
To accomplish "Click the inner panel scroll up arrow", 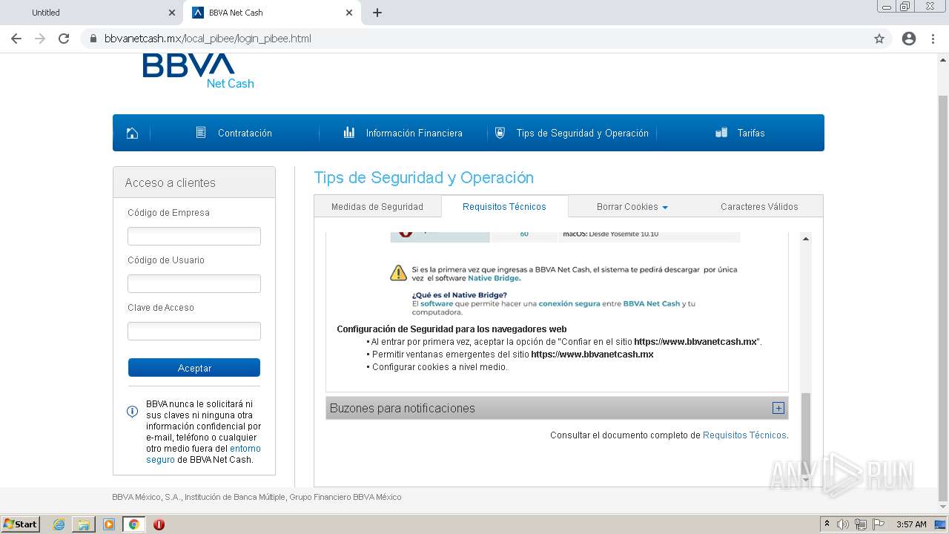I will click(x=806, y=239).
